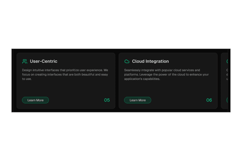Select the User-Centric heading
Viewport: 242px width, 161px height.
click(43, 61)
